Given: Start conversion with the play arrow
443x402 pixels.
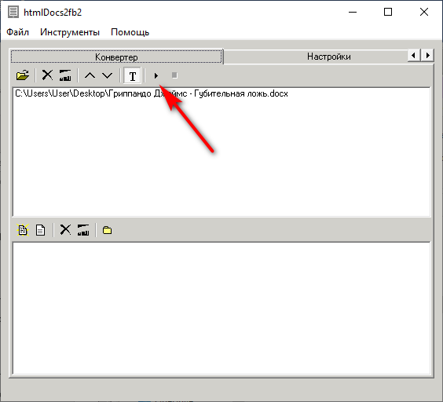Looking at the screenshot, I should [156, 75].
